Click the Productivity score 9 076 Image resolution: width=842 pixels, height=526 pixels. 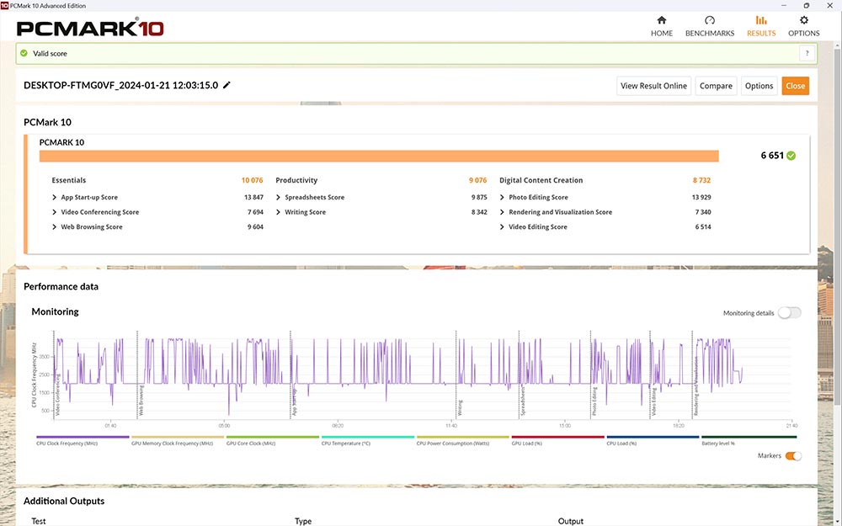click(x=478, y=180)
